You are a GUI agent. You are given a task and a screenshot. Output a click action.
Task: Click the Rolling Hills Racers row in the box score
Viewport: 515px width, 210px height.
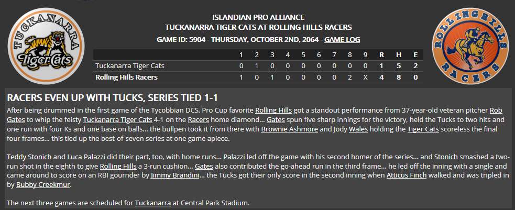(258, 78)
